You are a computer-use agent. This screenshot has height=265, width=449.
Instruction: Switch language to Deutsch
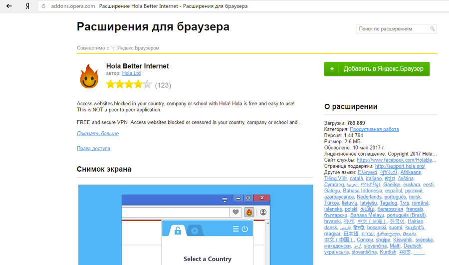pyautogui.click(x=413, y=246)
